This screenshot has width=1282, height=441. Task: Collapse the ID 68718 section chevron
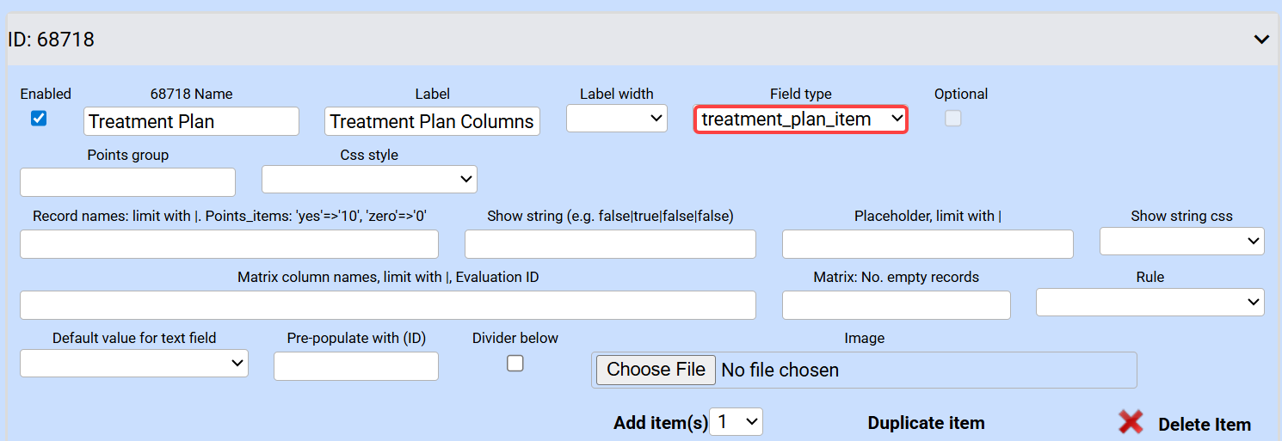pyautogui.click(x=1261, y=40)
